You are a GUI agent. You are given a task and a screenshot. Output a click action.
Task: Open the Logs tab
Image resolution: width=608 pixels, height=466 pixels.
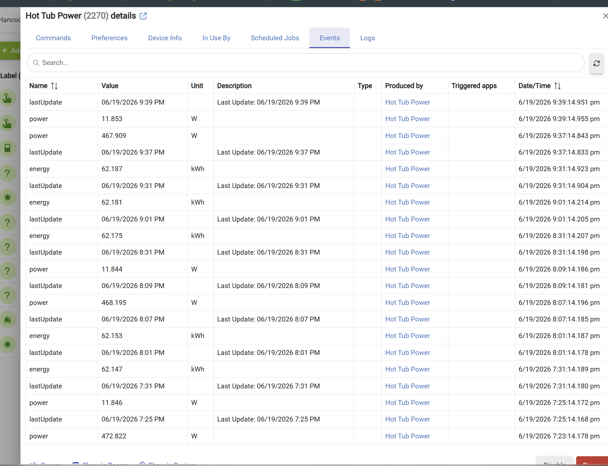pos(367,38)
